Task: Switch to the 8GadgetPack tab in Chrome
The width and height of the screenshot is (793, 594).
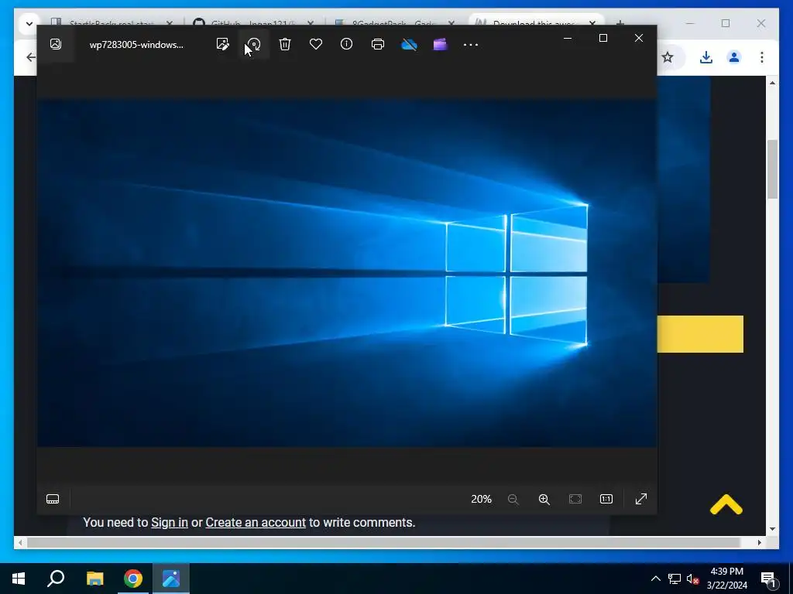Action: (396, 22)
